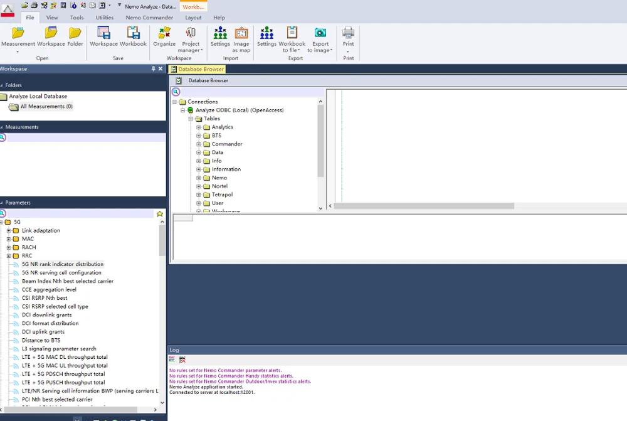Expand the RACH parameter folder
The width and height of the screenshot is (627, 421).
(9, 247)
